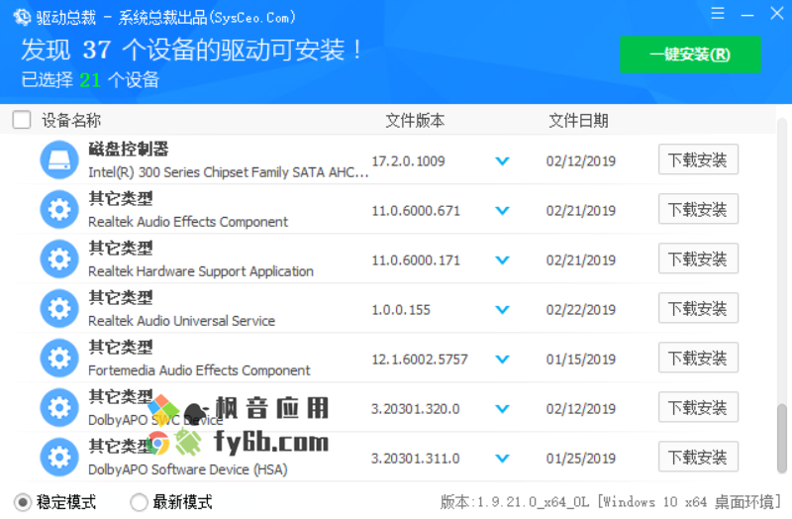Expand version dropdown for 11.0.6000.671

(502, 211)
